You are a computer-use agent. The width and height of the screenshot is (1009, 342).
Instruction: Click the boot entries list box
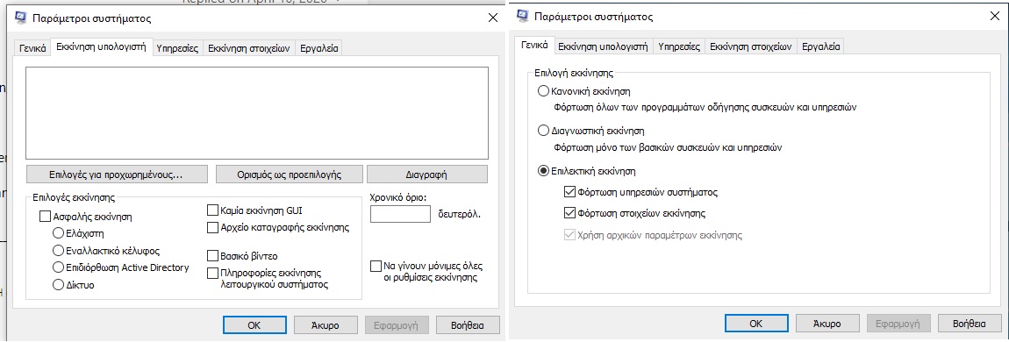click(256, 113)
